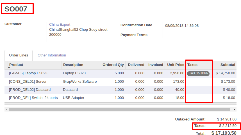The height and width of the screenshot is (135, 241).
Task: Click the left scroll arrow of horizontal scrollbar
Action: tap(6, 110)
